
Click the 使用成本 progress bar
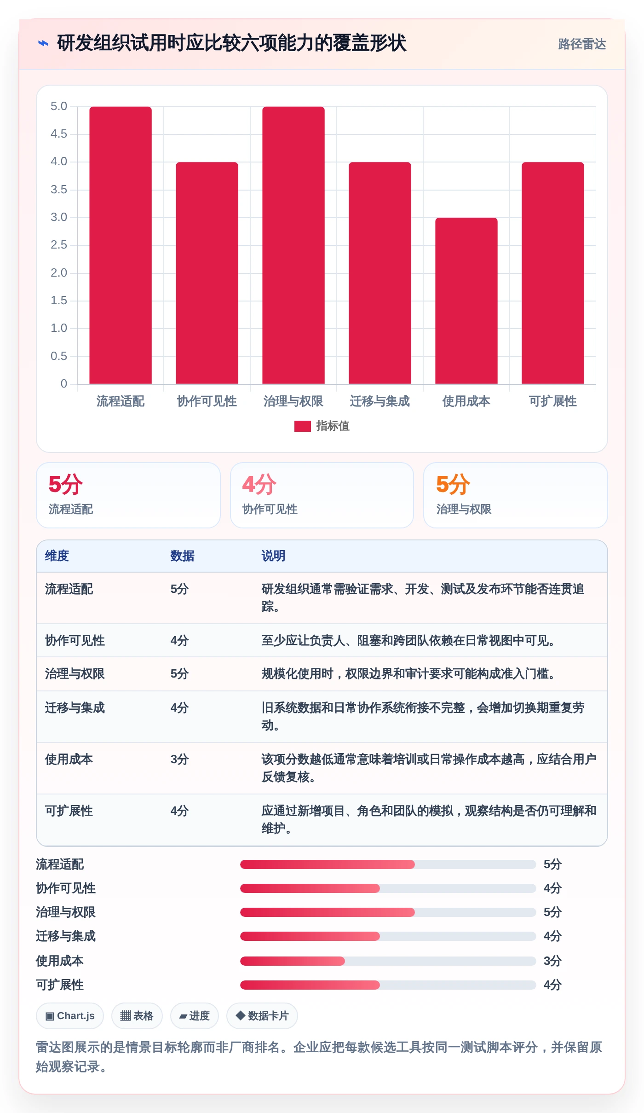pyautogui.click(x=388, y=961)
